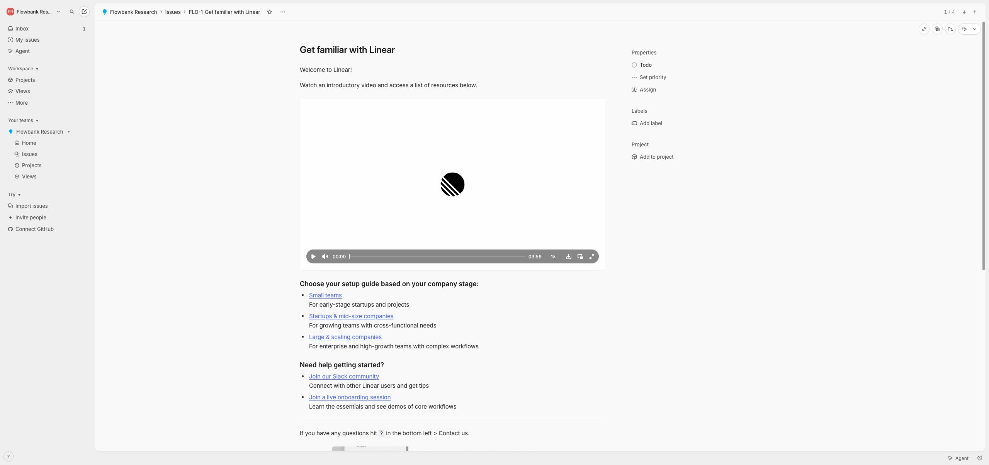This screenshot has height=465, width=989.
Task: Toggle picture-in-picture for the video
Action: 580,256
